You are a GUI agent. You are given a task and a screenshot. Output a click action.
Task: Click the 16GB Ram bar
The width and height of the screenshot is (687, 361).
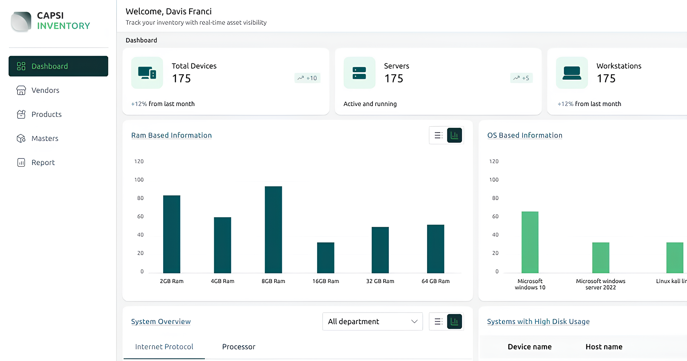326,258
